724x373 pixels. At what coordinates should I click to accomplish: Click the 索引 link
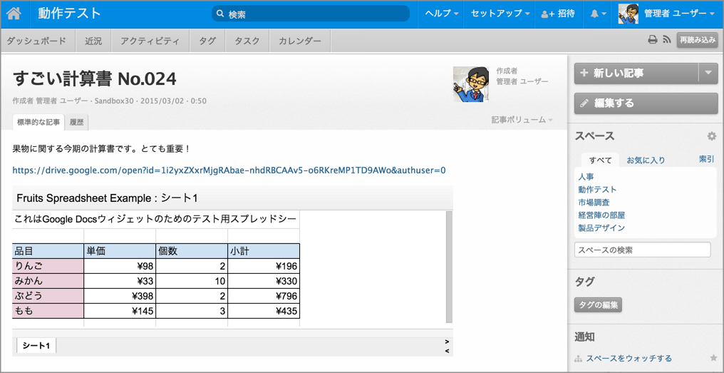pos(707,159)
